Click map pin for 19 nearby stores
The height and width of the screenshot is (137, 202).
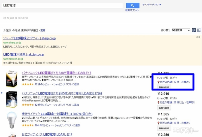[159, 123]
